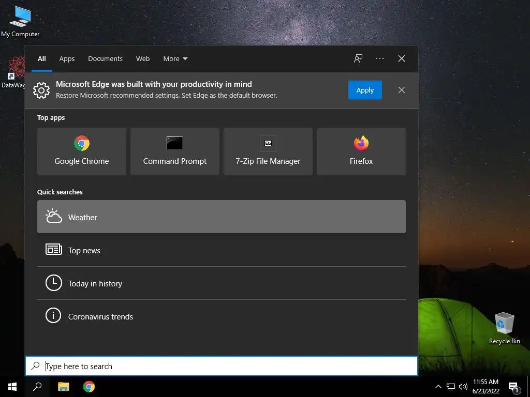The width and height of the screenshot is (530, 397).
Task: Close the search panel
Action: click(402, 58)
